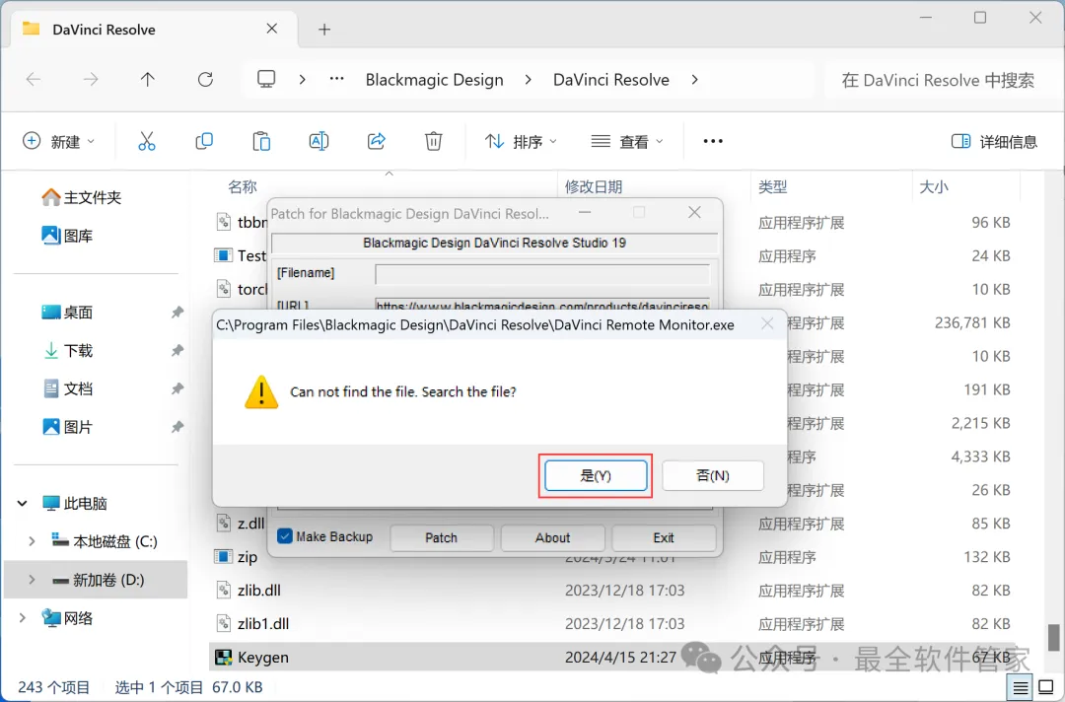
Task: Toggle the Make Backup checkbox
Action: 285,536
